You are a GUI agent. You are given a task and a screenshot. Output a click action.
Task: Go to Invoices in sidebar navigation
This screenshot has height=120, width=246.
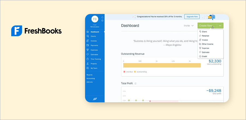[x=94, y=41]
